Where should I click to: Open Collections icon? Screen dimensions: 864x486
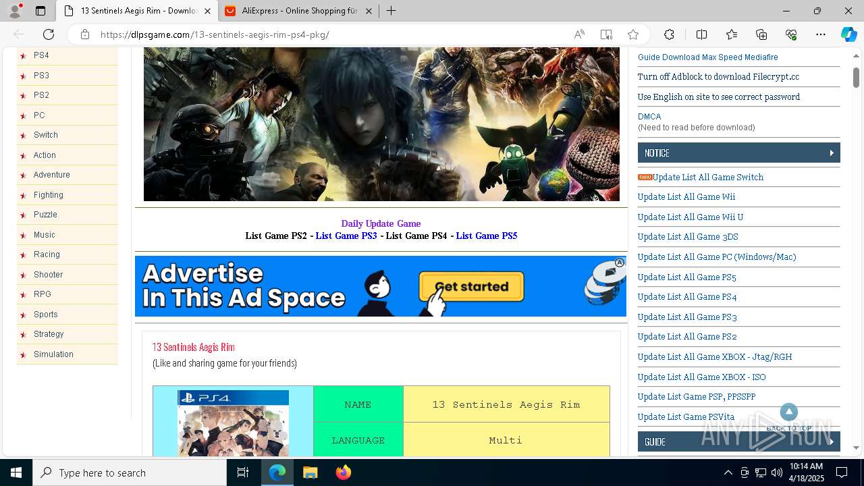761,34
